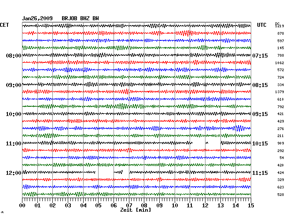This screenshot has width=286, height=217.
Task: Click the DC value "788"
Action: pos(281,55)
